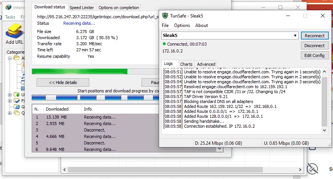333x179 pixels.
Task: Open the File menu in TunSafe
Action: (165, 25)
